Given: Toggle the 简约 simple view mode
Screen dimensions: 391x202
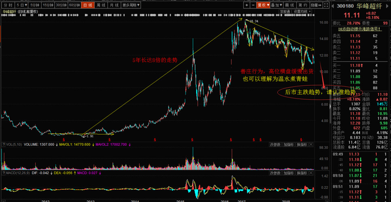Looking at the screenshot, I should point(303,5).
